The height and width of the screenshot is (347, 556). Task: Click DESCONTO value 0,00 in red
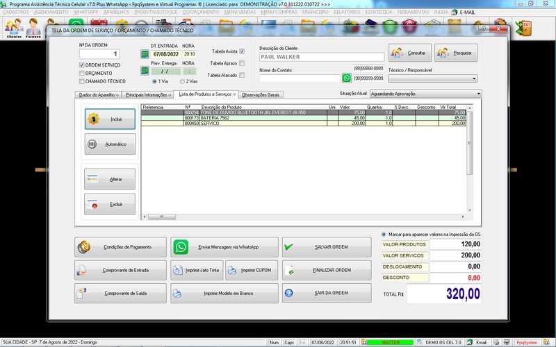pyautogui.click(x=456, y=278)
